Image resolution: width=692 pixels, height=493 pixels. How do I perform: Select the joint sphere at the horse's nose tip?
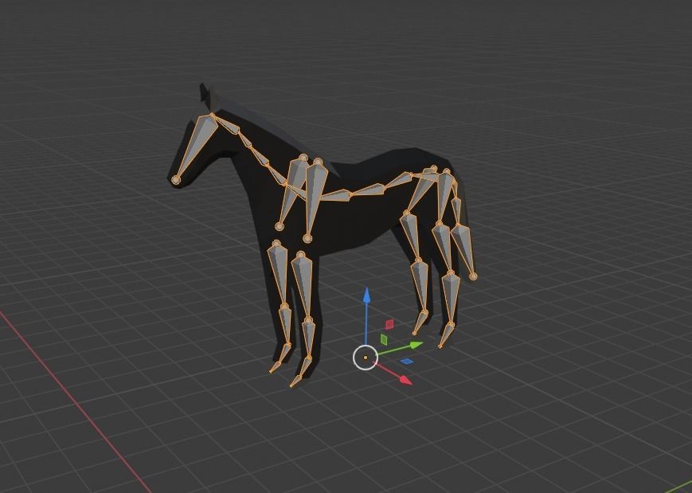point(176,180)
